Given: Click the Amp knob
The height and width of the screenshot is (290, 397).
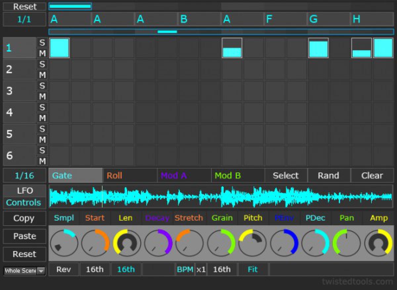Looking at the screenshot, I should coord(378,243).
